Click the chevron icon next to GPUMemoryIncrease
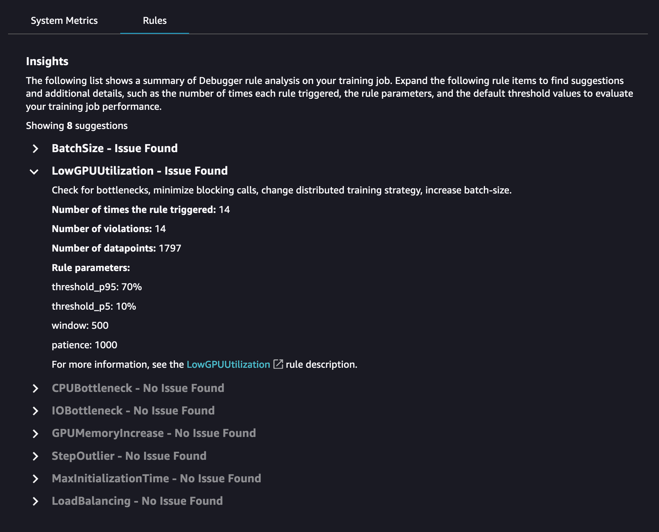 tap(35, 434)
